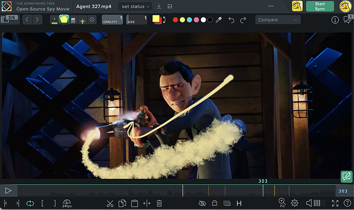Select the yellow round color swatch

[x=182, y=20]
